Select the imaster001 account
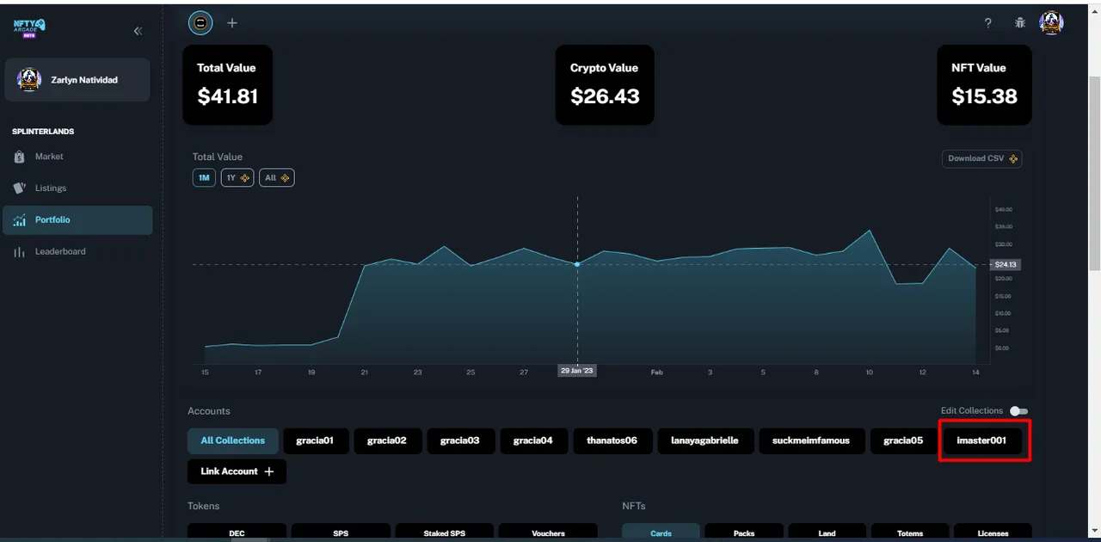 pyautogui.click(x=981, y=441)
